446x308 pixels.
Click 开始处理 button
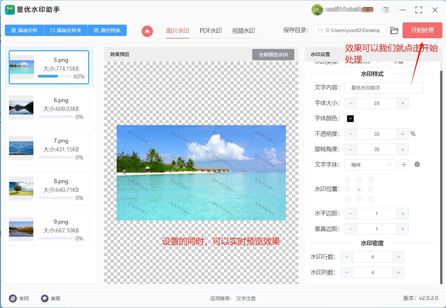pos(422,30)
